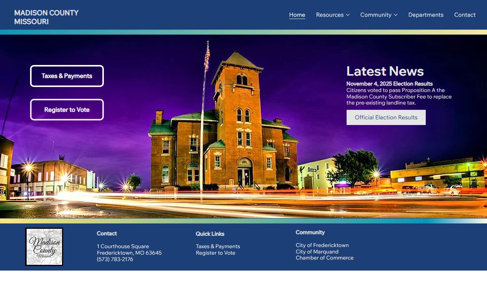Open the Contact page from navigation

coord(465,15)
